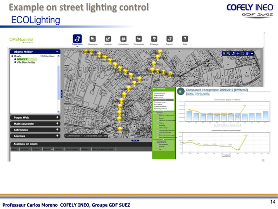This screenshot has height=209, width=278.
Task: Select Evolution par bâtiment entry
Action: [x=160, y=106]
